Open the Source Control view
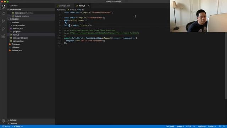The image size is (227, 128). tap(3, 21)
